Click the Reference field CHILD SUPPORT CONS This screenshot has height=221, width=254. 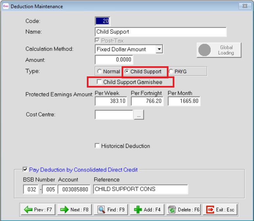click(141, 189)
